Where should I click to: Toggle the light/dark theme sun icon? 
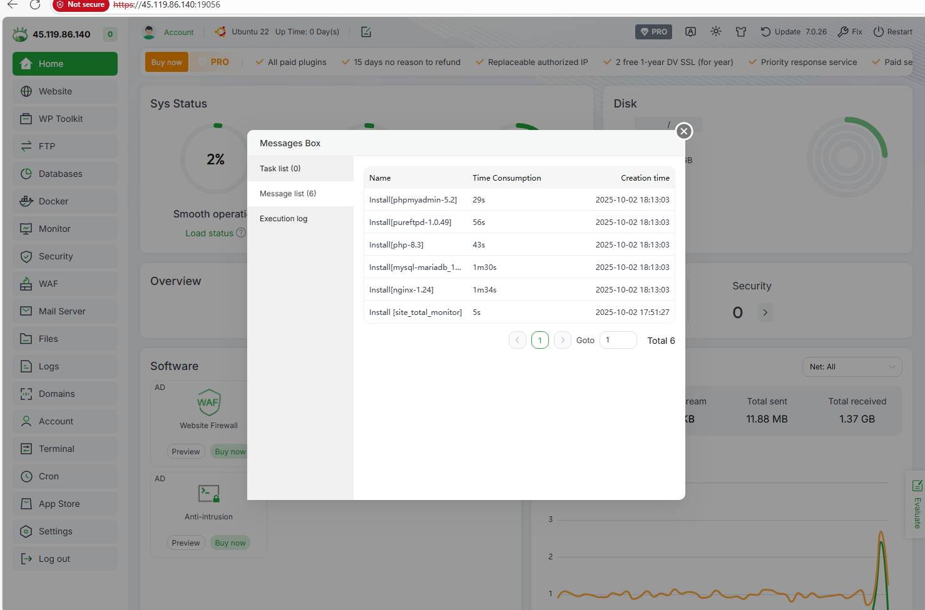tap(716, 32)
